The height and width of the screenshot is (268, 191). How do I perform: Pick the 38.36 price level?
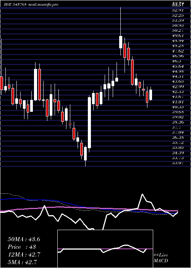[178, 122]
